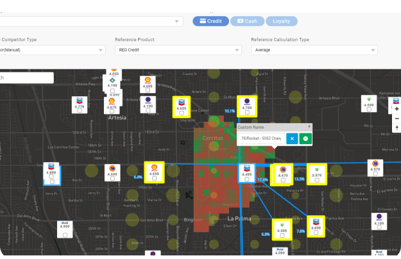Screen dimensions: 401x259
Task: Click the Custom Name text field
Action: pyautogui.click(x=260, y=138)
